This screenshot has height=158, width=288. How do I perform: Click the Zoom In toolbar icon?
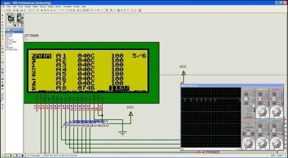tap(45, 11)
